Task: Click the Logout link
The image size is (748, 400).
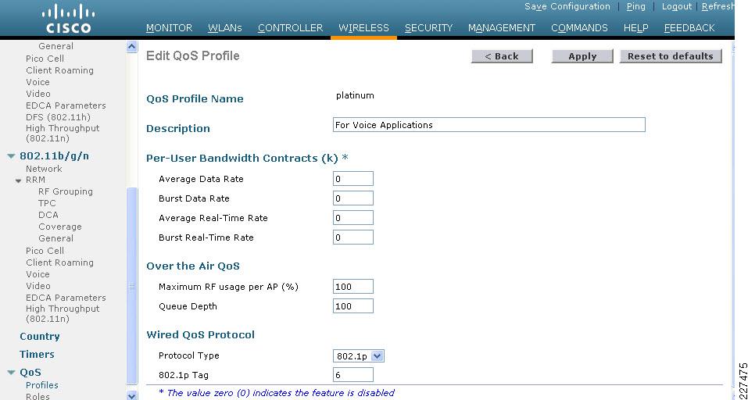Action: pyautogui.click(x=676, y=7)
